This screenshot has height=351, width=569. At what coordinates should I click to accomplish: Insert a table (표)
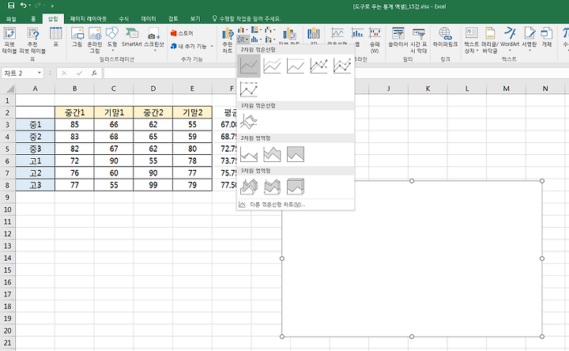(x=55, y=37)
